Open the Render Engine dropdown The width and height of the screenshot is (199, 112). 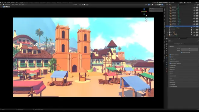189,44
